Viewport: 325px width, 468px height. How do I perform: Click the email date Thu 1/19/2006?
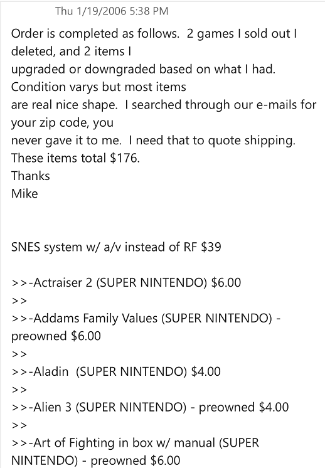tap(92, 11)
